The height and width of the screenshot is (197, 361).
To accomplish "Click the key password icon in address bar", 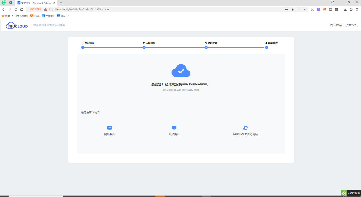I will tap(287, 9).
